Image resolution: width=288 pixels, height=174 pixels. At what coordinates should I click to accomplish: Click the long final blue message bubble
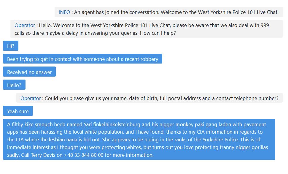click(x=139, y=140)
